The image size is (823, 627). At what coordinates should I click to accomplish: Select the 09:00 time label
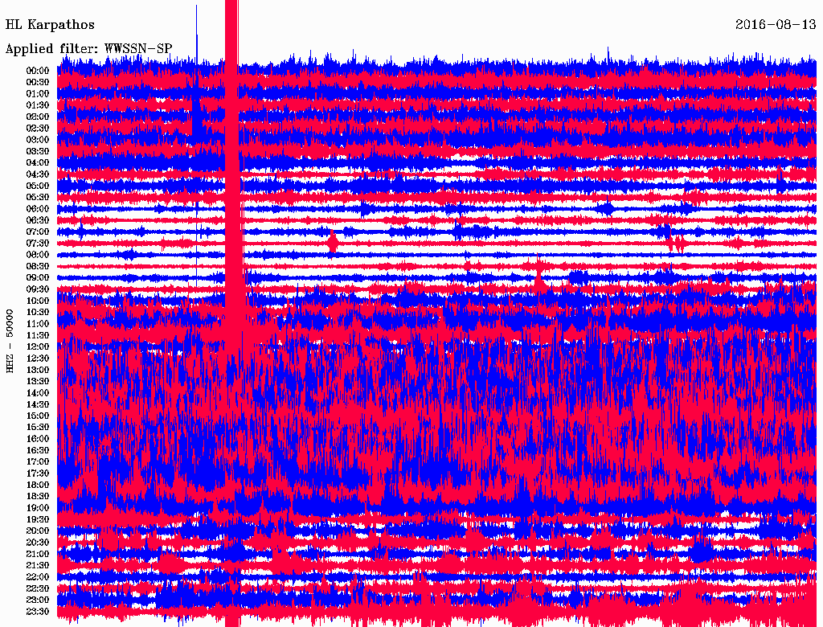[38, 278]
